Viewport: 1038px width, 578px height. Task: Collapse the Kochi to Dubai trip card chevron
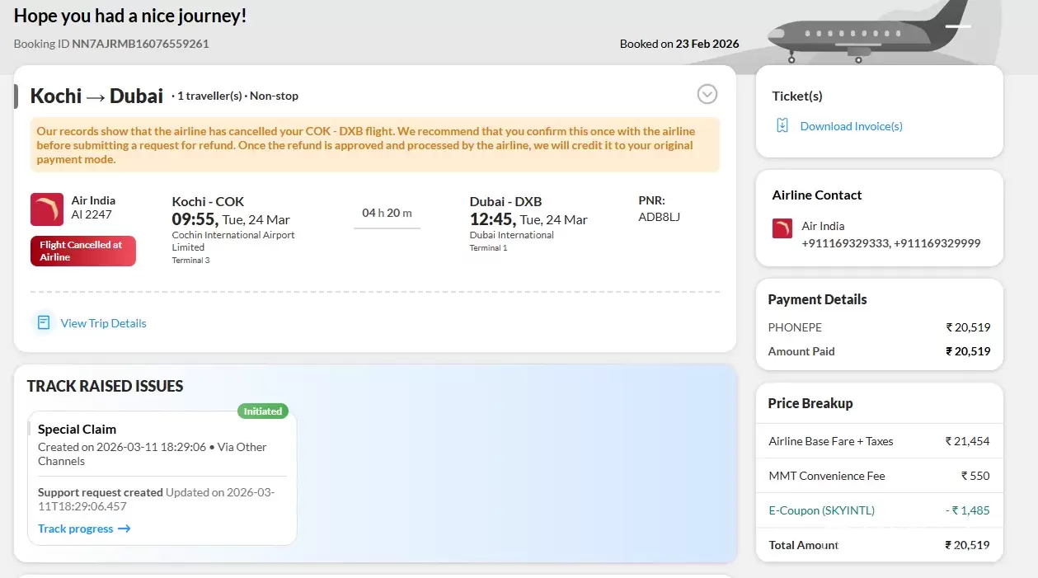click(x=707, y=94)
